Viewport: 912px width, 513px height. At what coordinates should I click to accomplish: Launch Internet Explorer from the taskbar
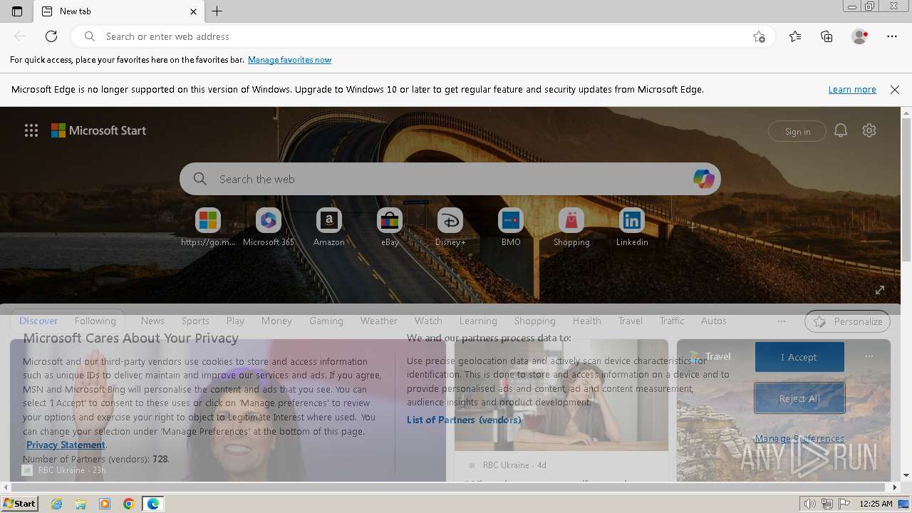(x=57, y=504)
